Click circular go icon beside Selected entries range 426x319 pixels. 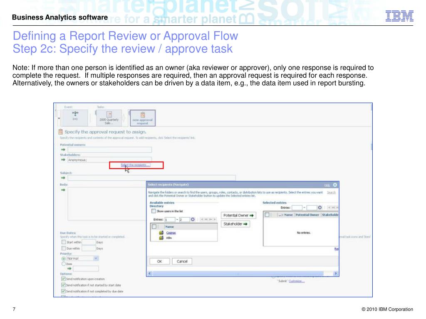pos(320,208)
